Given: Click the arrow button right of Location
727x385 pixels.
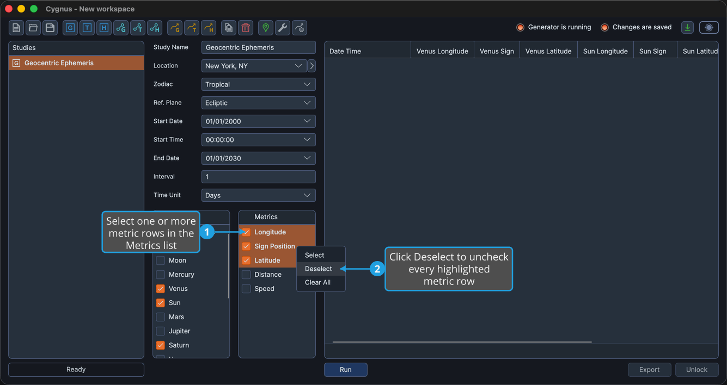Looking at the screenshot, I should click(311, 66).
